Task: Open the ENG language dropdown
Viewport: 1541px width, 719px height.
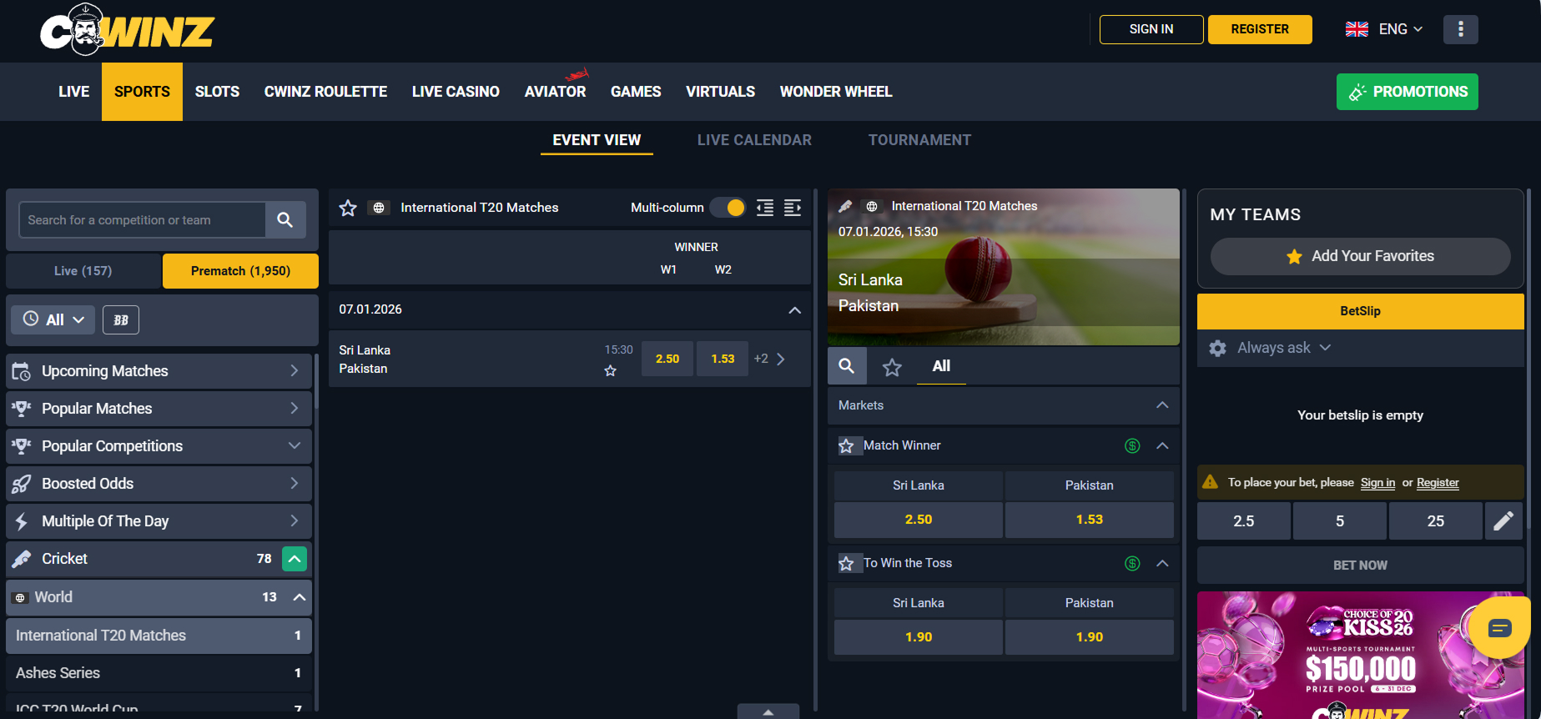Action: tap(1384, 29)
